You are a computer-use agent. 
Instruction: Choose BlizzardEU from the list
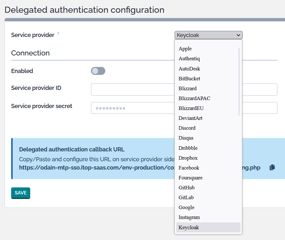coord(191,108)
